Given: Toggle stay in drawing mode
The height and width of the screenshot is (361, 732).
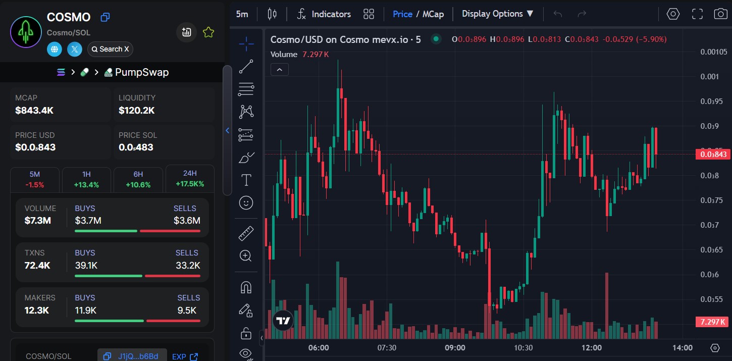Looking at the screenshot, I should 246,310.
